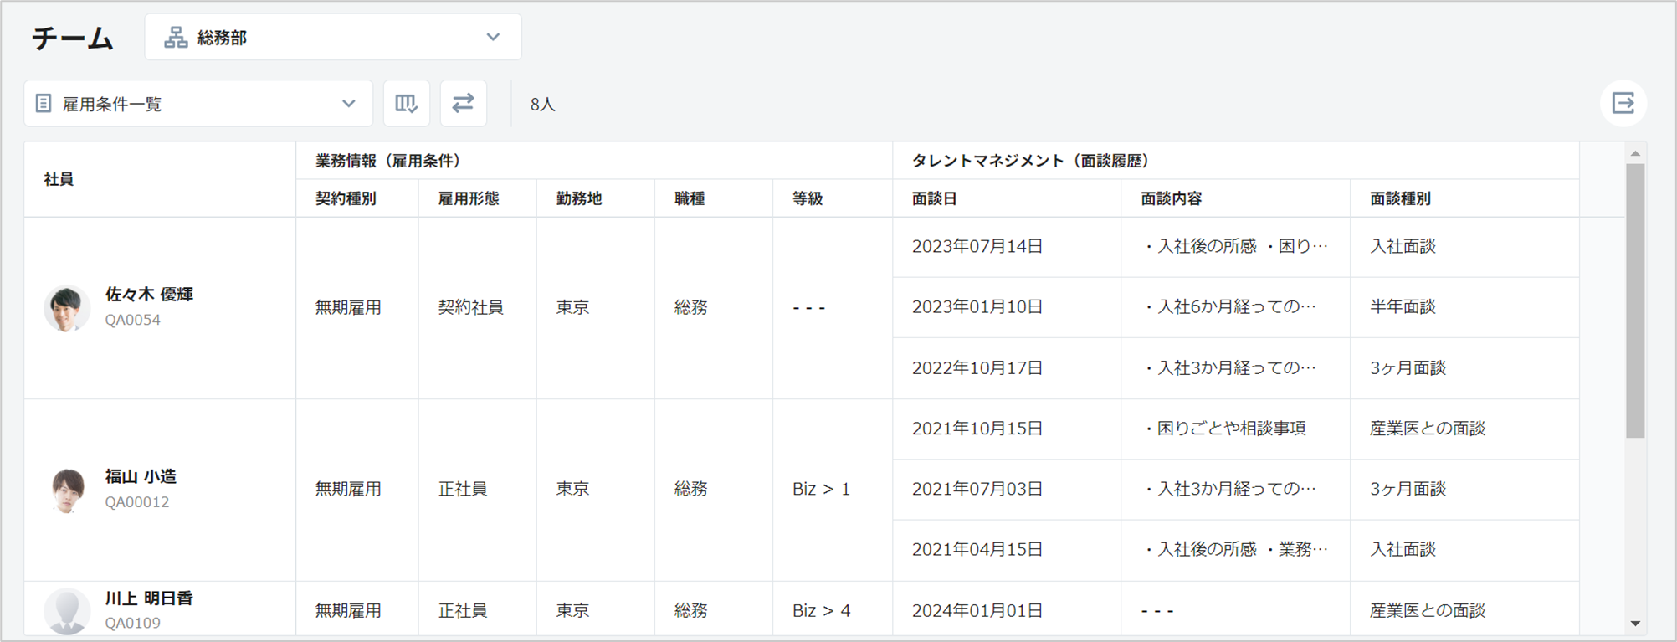1677x642 pixels.
Task: Click the scrollbar down arrow
Action: (x=1635, y=624)
